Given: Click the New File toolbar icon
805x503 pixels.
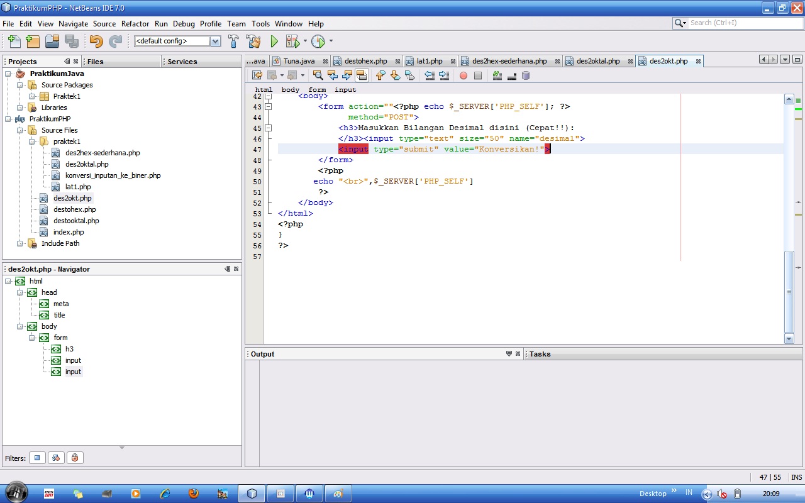Looking at the screenshot, I should click(x=14, y=41).
